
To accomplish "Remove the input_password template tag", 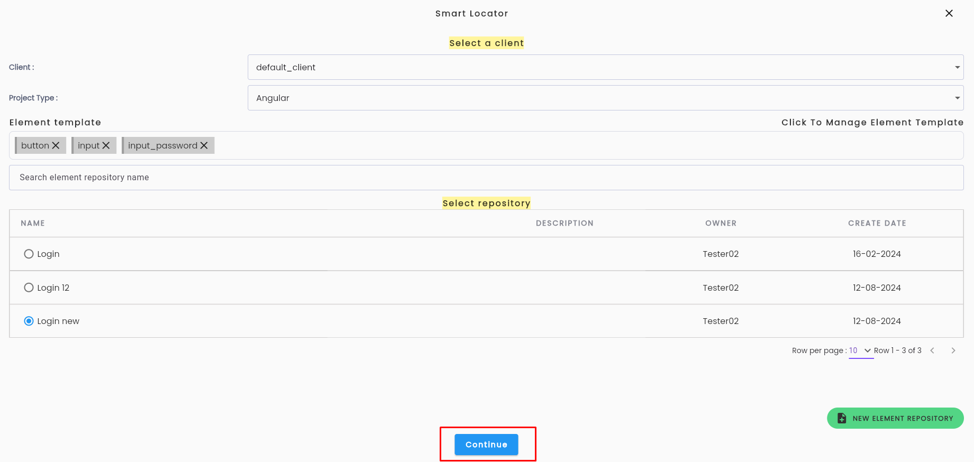I will pyautogui.click(x=204, y=145).
